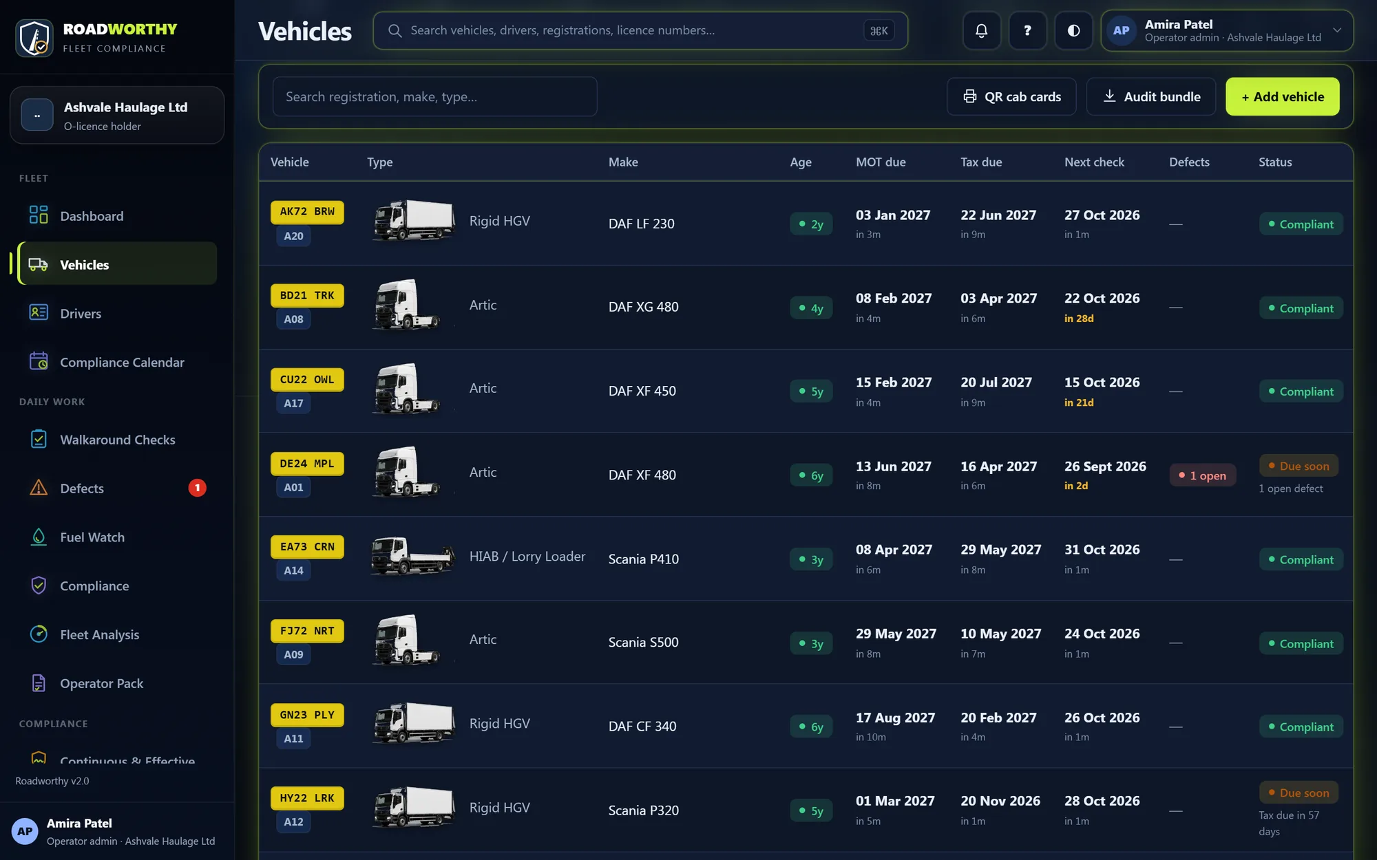
Task: Click the QR cab cards button
Action: [1011, 96]
